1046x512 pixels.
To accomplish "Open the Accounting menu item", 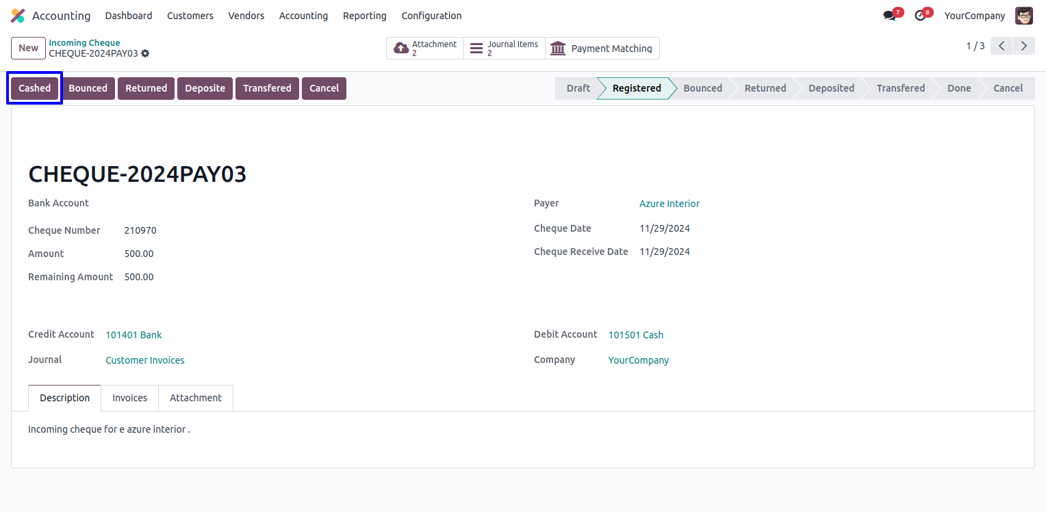I will pyautogui.click(x=303, y=16).
